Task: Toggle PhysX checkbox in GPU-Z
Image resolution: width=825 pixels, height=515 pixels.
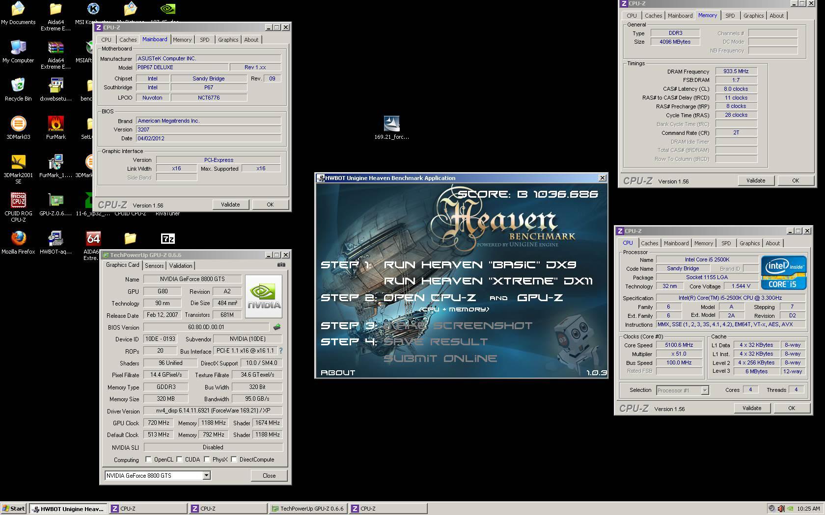Action: pyautogui.click(x=207, y=460)
